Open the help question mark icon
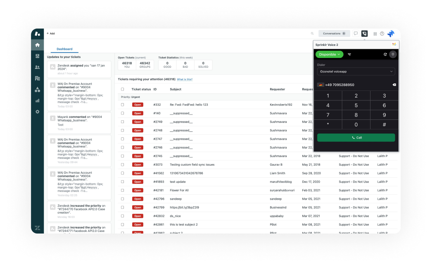 [382, 33]
